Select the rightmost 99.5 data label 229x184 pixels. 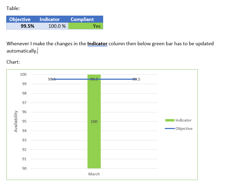[136, 79]
